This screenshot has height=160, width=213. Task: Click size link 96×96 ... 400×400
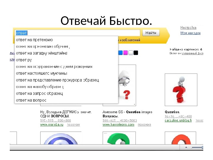coord(178,116)
